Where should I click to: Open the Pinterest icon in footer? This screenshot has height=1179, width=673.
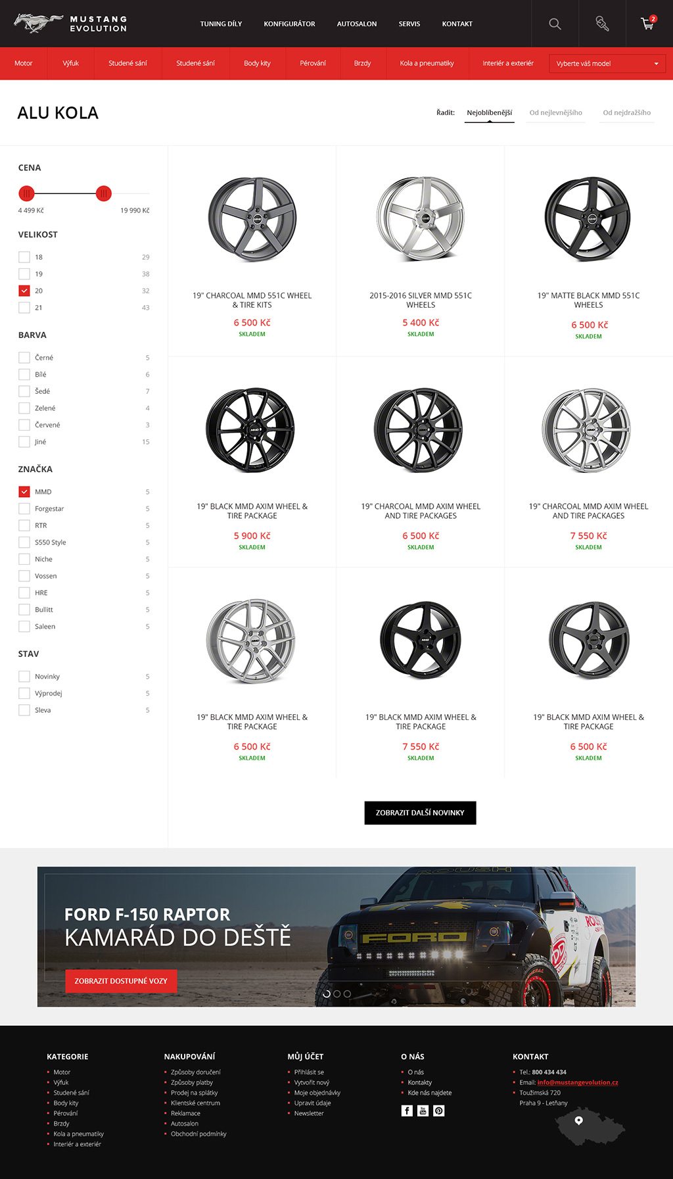coord(439,1111)
